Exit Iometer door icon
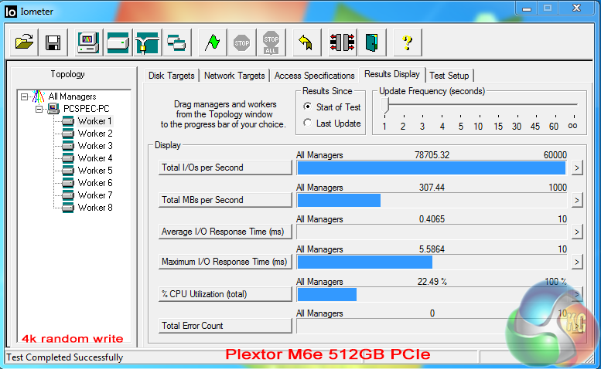 pyautogui.click(x=372, y=42)
